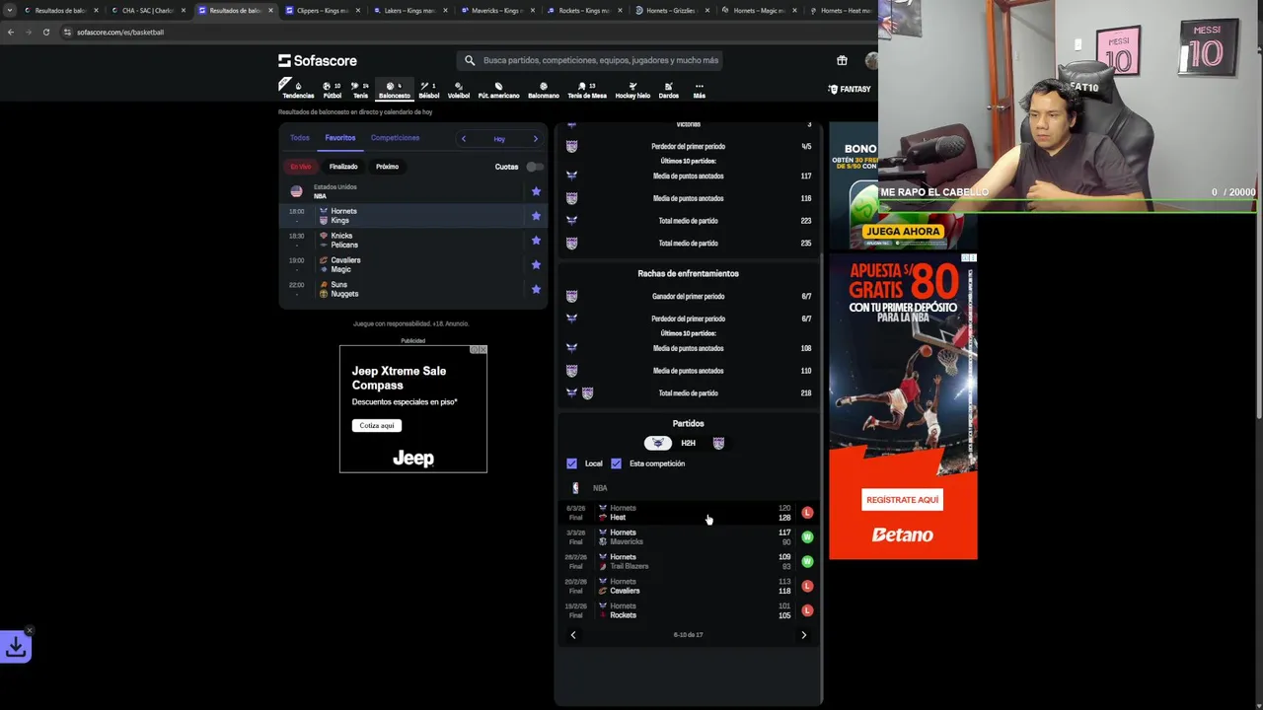Focus the Sofascore search field
The width and height of the screenshot is (1263, 710).
[x=591, y=60]
